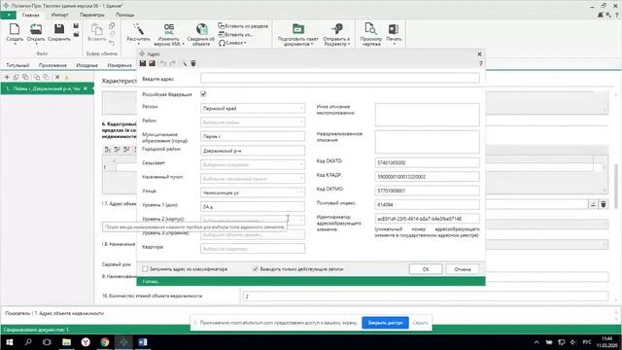Switch to the Параметры ribbon tab
Image resolution: width=622 pixels, height=350 pixels.
(x=92, y=15)
